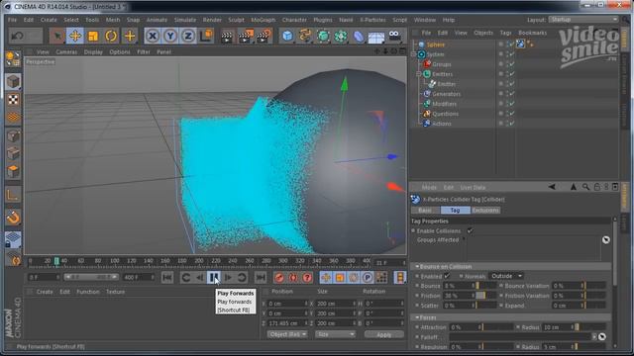
Task: Click attribute manager back arrow
Action: (551, 187)
